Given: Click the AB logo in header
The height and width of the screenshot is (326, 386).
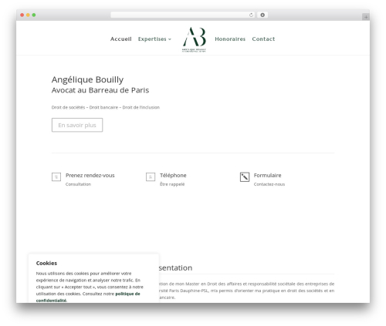Looking at the screenshot, I should (x=194, y=39).
